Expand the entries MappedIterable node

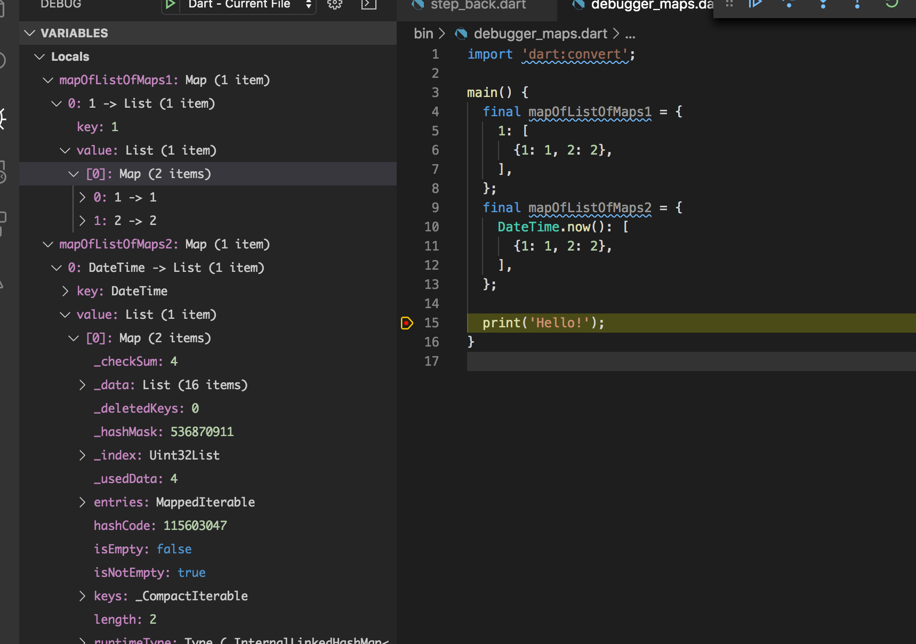click(82, 502)
